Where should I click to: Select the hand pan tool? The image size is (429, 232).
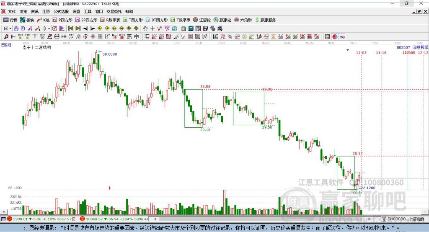[145, 28]
